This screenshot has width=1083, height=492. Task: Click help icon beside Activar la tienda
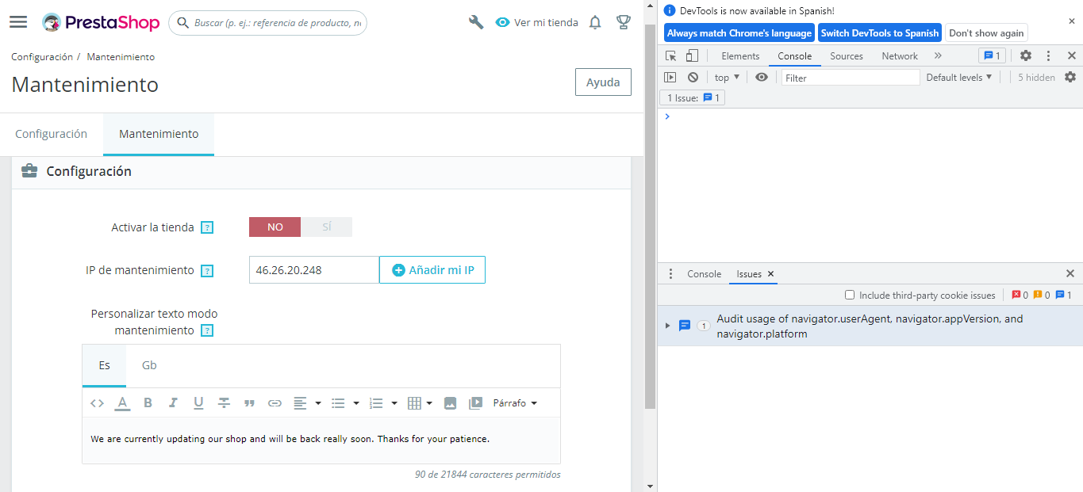pos(207,227)
